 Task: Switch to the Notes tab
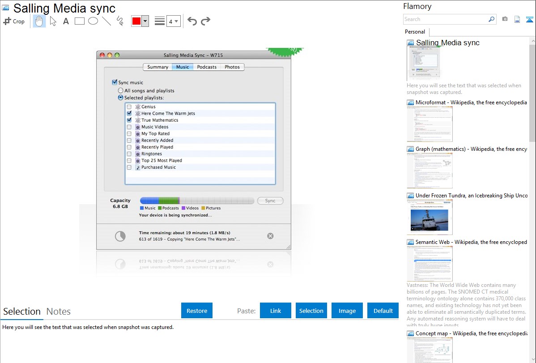59,312
